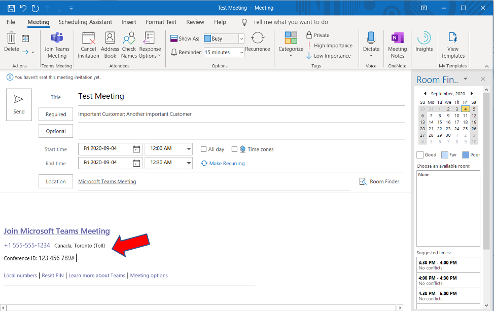Switch to the Scheduling Assistant tab
Viewport: 494px width, 311px height.
point(85,22)
